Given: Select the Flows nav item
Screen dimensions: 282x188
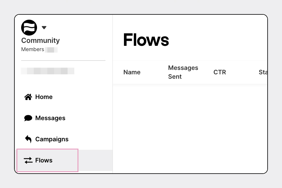Looking at the screenshot, I should coord(43,160).
